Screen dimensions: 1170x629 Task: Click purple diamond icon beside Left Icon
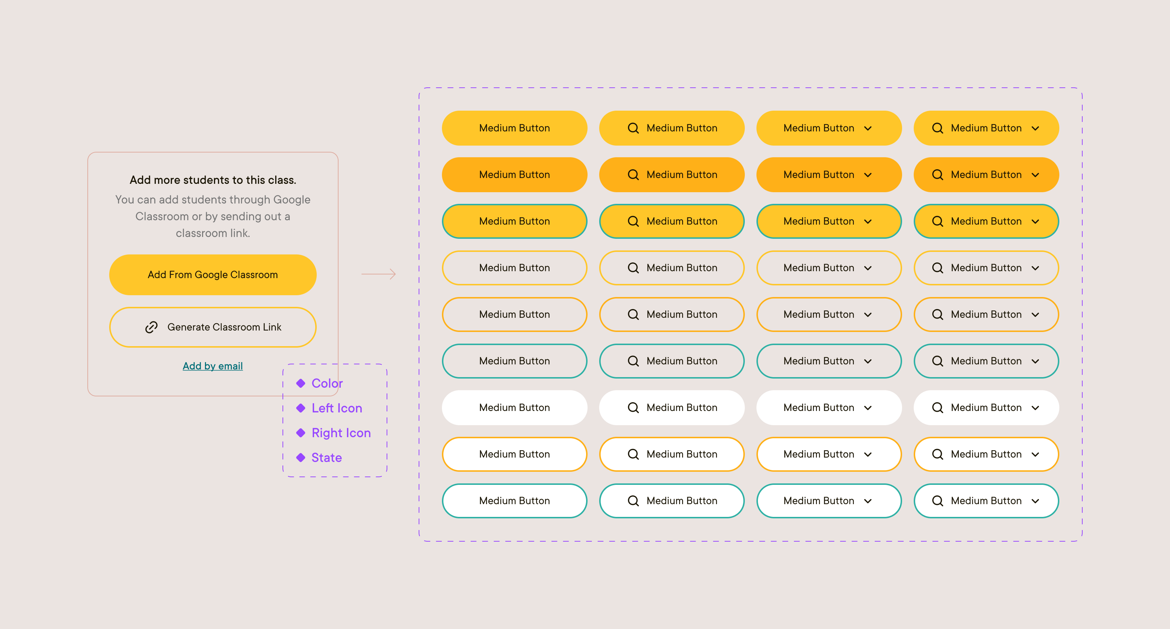click(x=301, y=408)
